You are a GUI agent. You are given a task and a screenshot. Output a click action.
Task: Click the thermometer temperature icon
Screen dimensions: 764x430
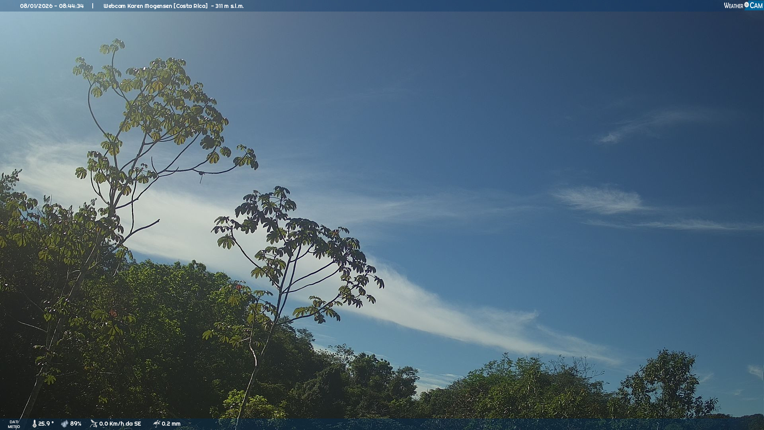click(x=34, y=424)
